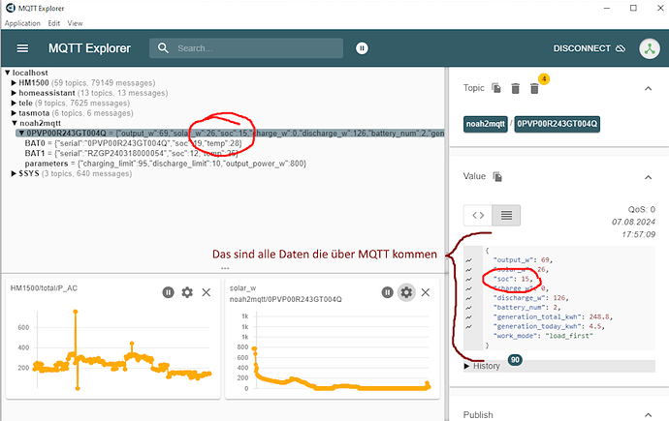
Task: Click the Search input field
Action: point(246,48)
